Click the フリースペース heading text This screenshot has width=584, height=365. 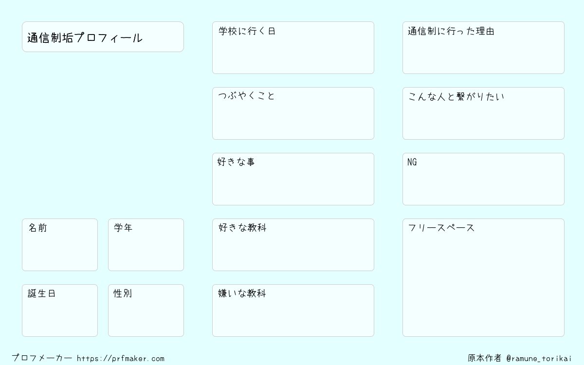tap(441, 228)
